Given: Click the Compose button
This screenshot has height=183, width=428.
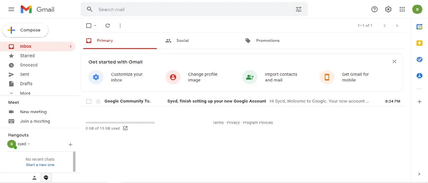Looking at the screenshot, I should click(x=25, y=30).
